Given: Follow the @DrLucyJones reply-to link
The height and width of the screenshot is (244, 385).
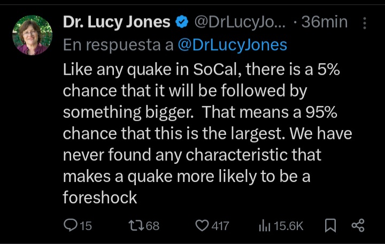Looking at the screenshot, I should click(232, 44).
